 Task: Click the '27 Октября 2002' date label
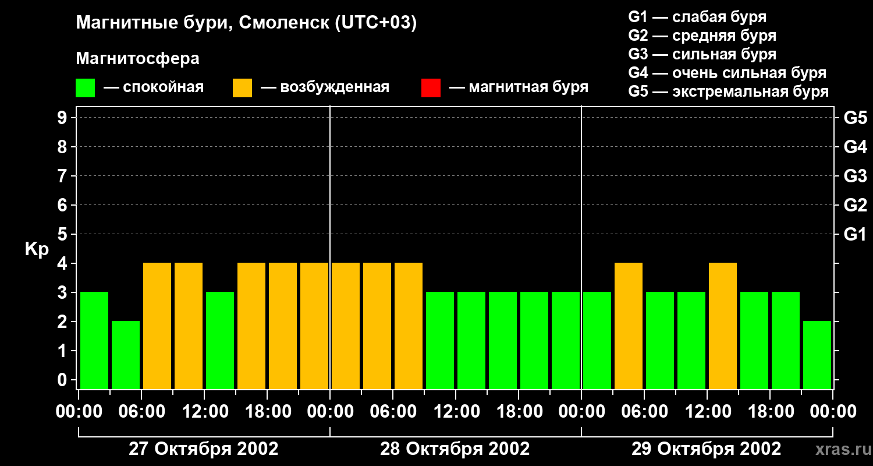(204, 449)
